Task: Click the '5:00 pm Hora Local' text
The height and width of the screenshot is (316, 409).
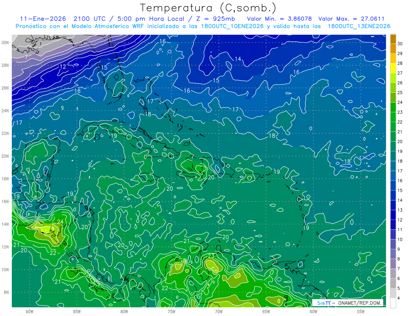Action: tap(152, 19)
